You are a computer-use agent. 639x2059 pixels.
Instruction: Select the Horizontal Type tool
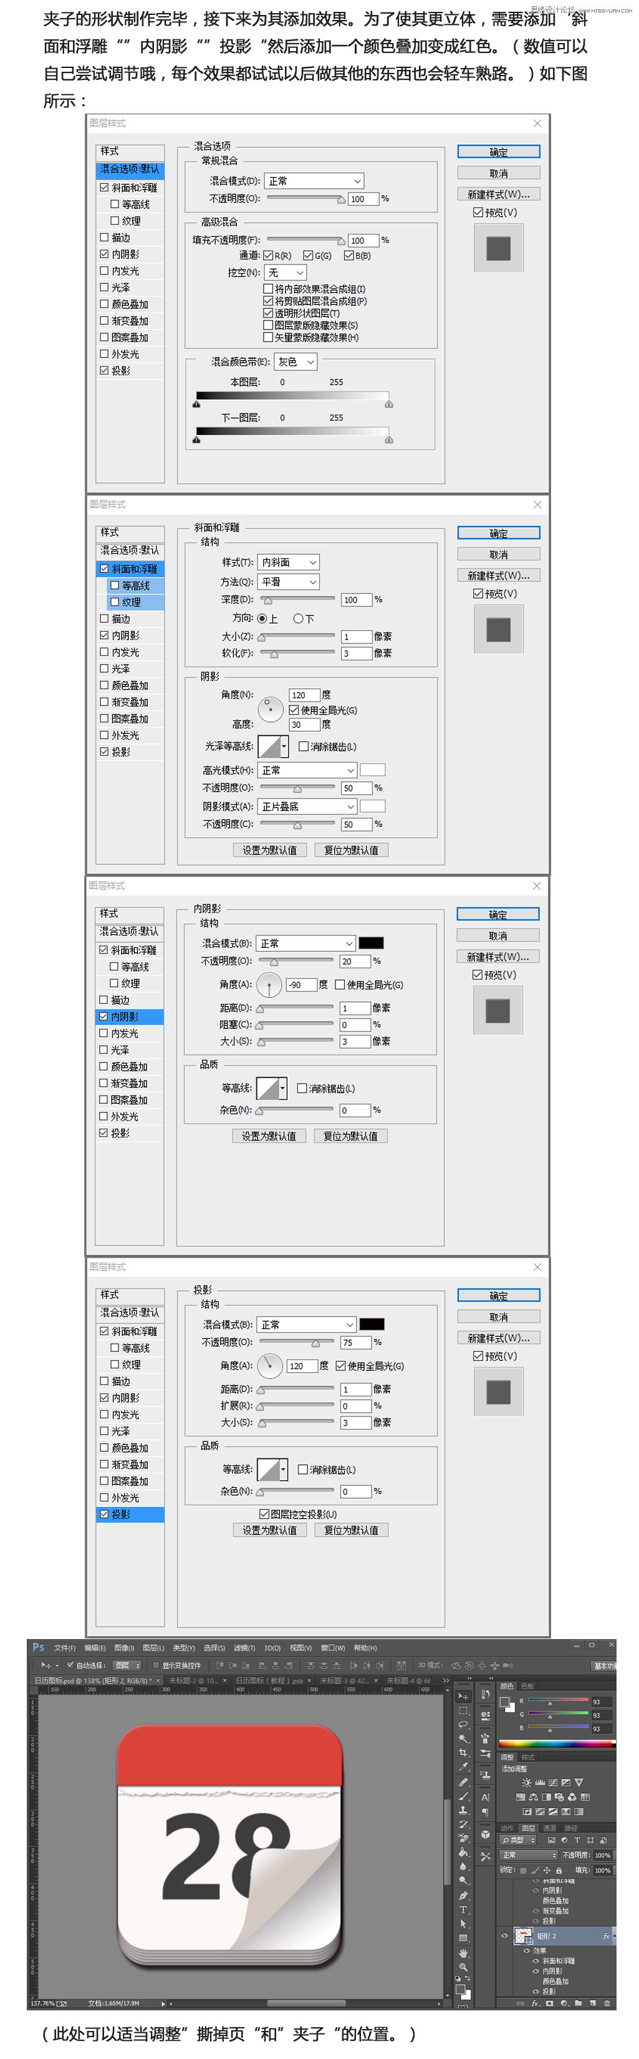click(x=463, y=1909)
